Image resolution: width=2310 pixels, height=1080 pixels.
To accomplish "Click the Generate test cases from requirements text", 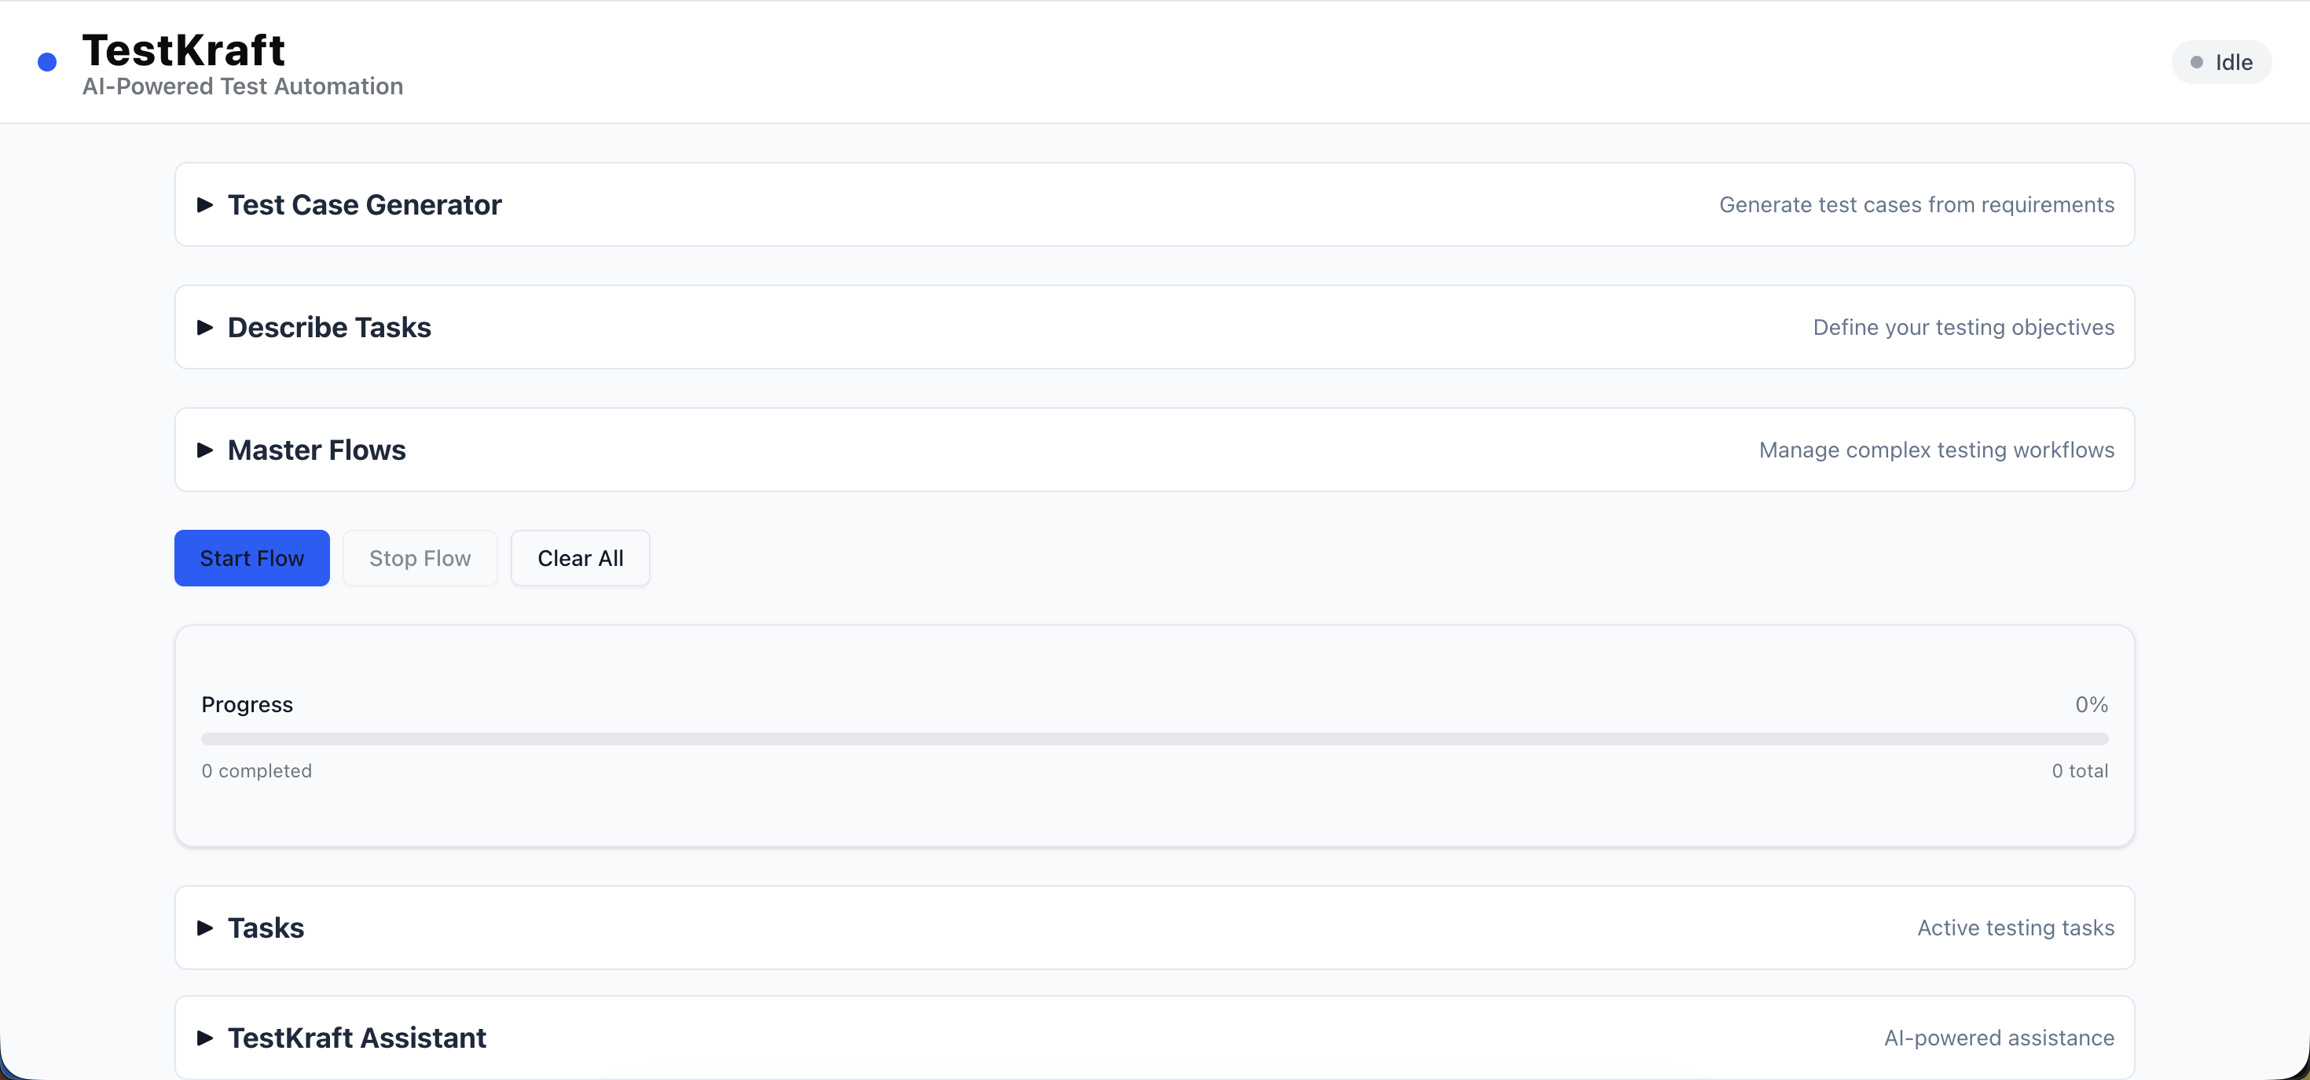I will [x=1916, y=204].
